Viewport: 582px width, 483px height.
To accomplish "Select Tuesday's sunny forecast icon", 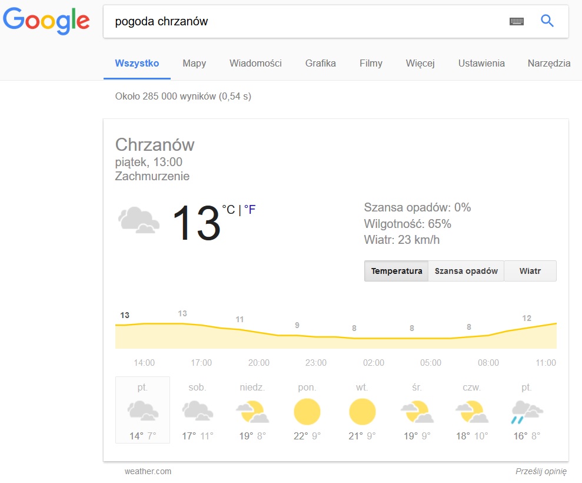I will click(362, 412).
